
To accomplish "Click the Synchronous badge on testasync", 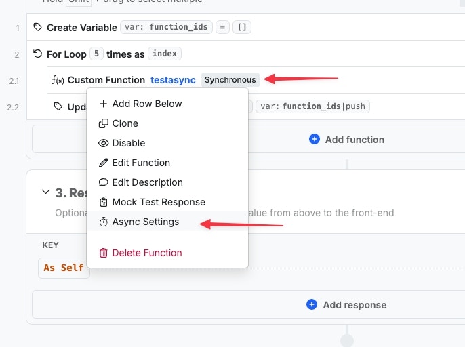I will [x=230, y=80].
